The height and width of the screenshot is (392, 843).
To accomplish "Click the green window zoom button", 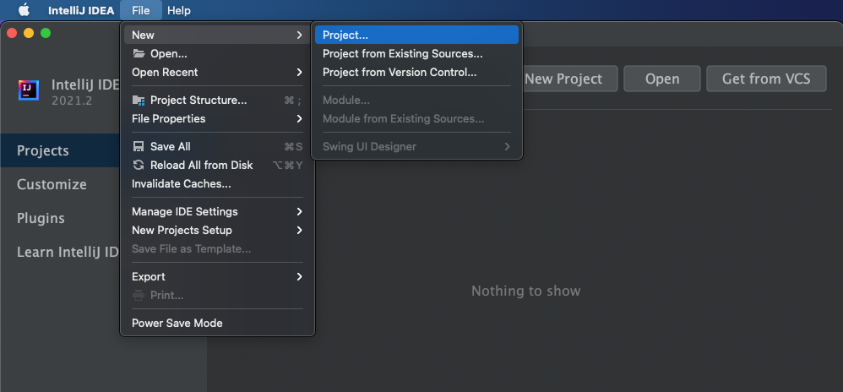I will (46, 33).
